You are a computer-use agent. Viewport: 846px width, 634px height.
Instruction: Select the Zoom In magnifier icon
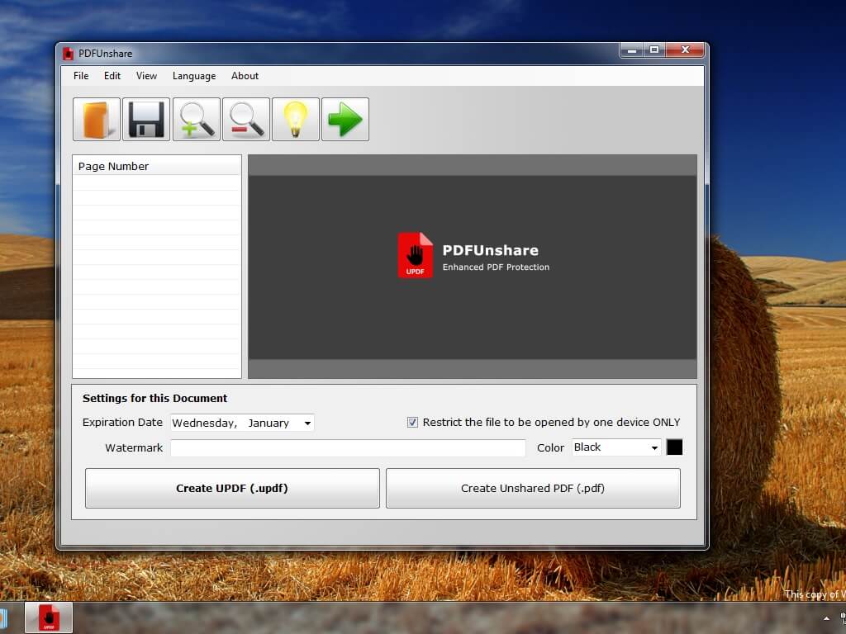click(x=196, y=119)
